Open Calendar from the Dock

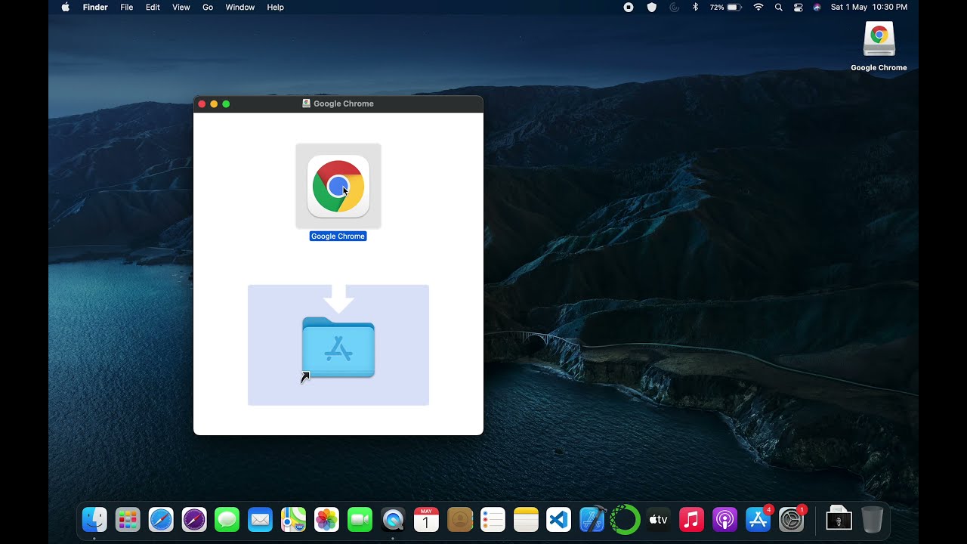click(x=426, y=519)
